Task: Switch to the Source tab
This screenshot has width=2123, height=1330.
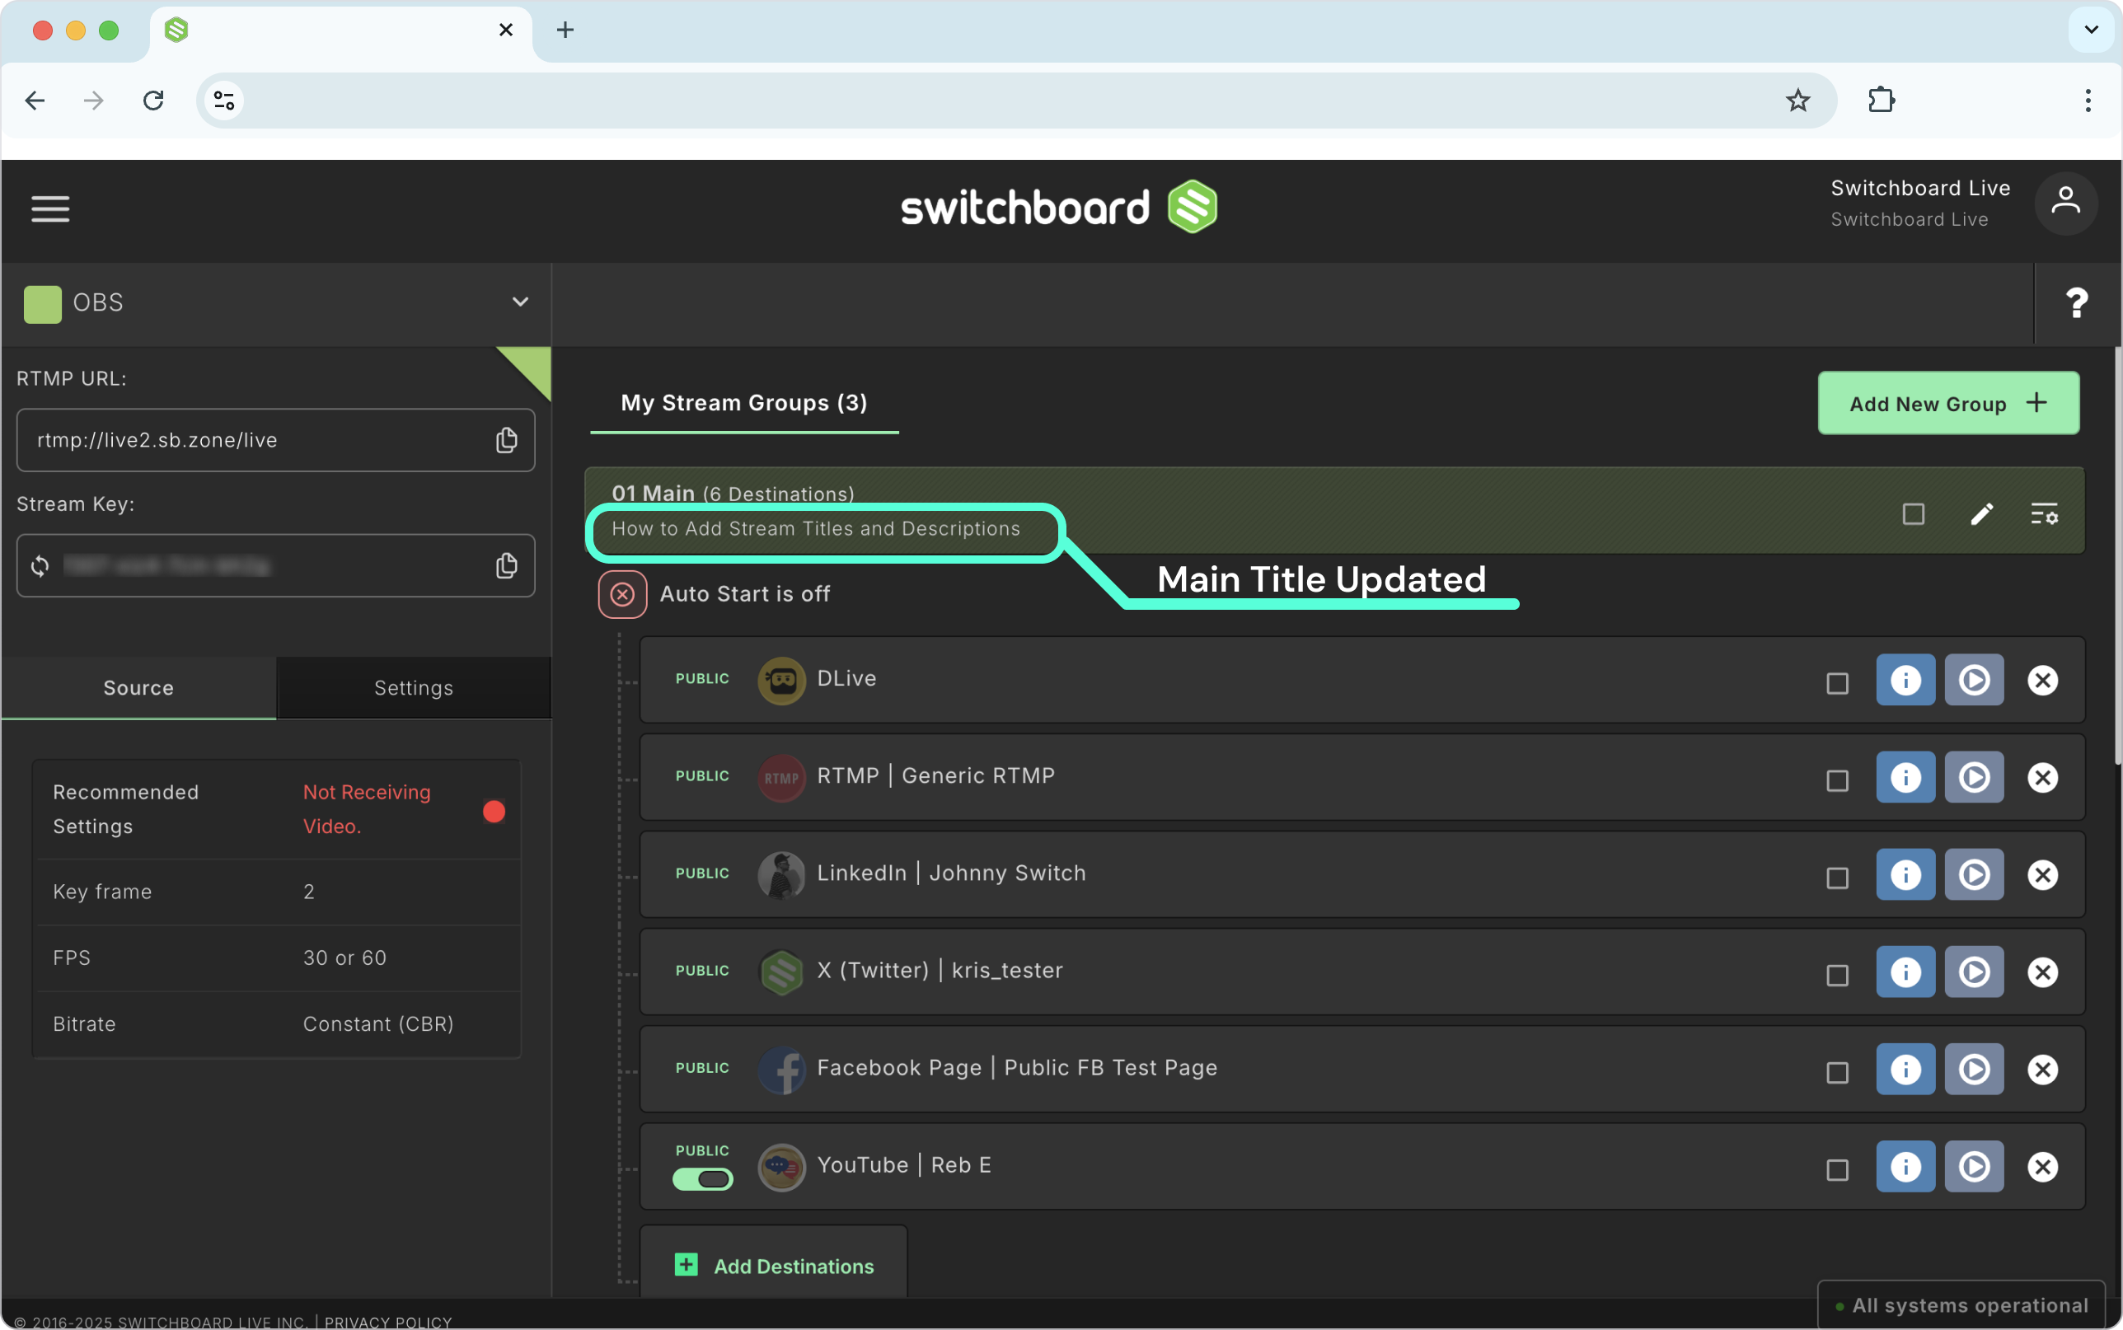Action: pos(139,688)
